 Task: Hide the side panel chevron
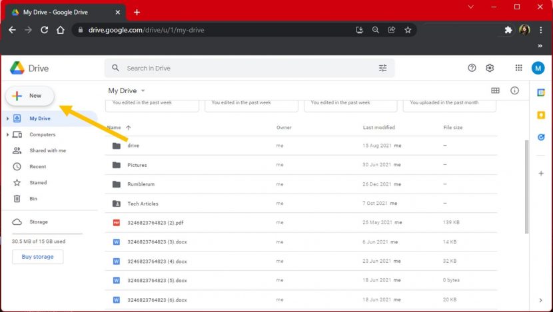540,300
